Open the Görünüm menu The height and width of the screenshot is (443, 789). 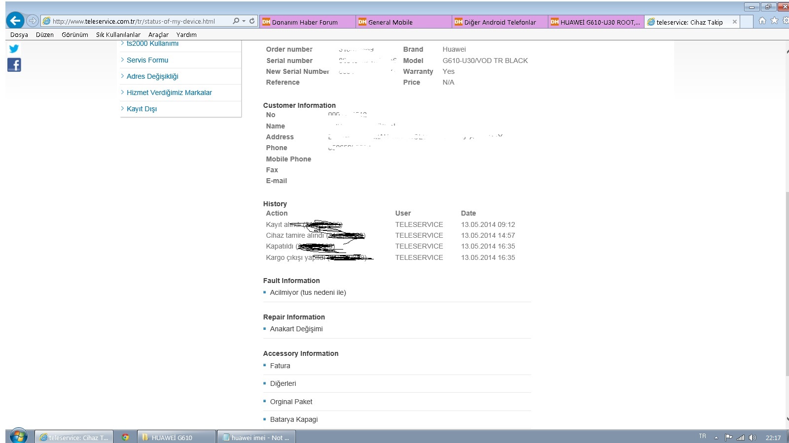pos(75,34)
